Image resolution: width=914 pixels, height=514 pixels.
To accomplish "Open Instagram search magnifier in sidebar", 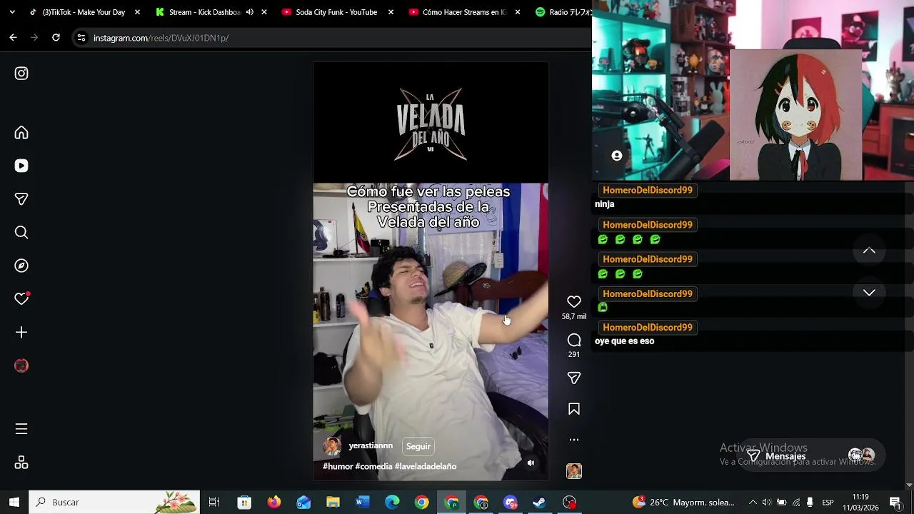I will pos(21,232).
